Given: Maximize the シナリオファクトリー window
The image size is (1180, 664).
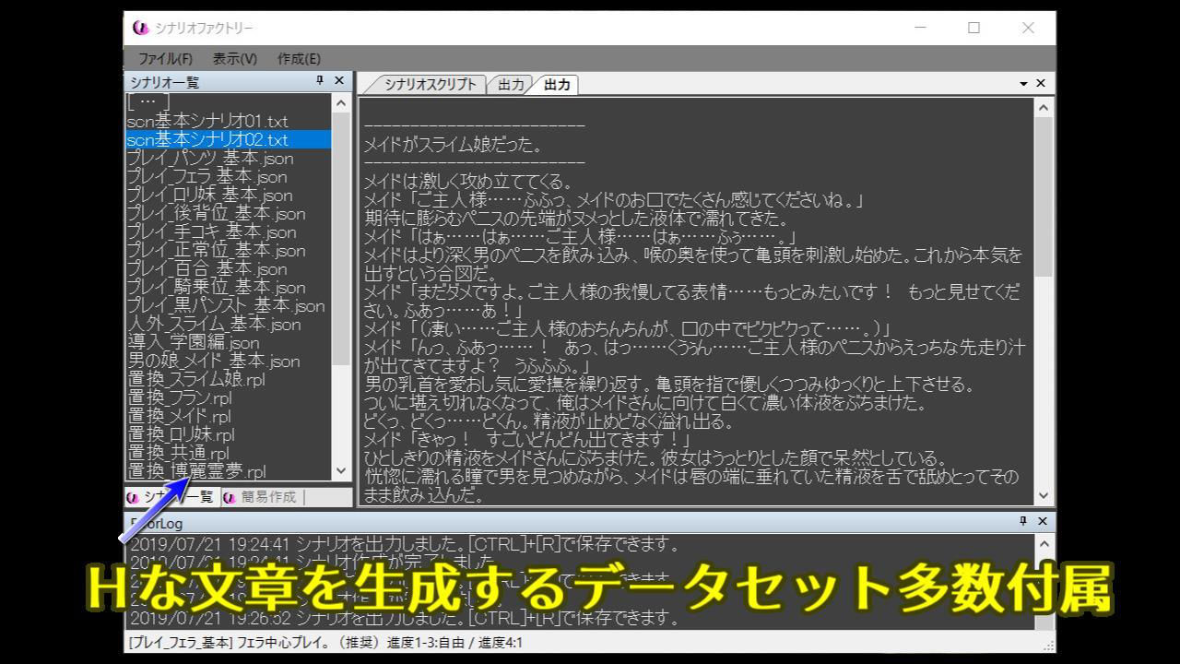Looking at the screenshot, I should point(973,28).
